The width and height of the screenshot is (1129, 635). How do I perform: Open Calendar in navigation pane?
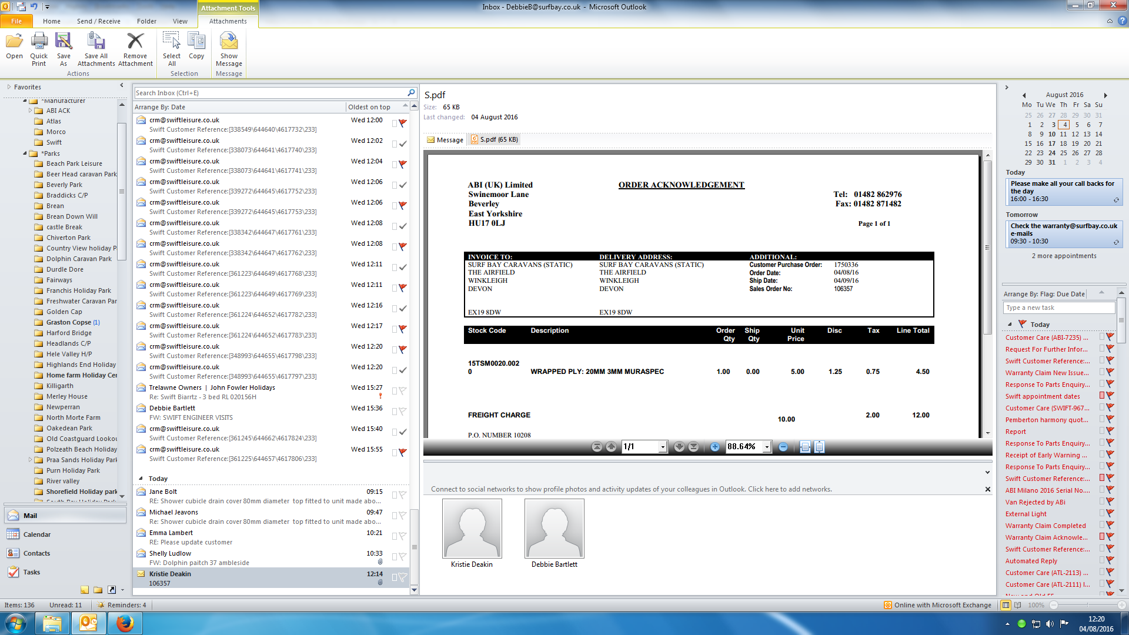(36, 534)
